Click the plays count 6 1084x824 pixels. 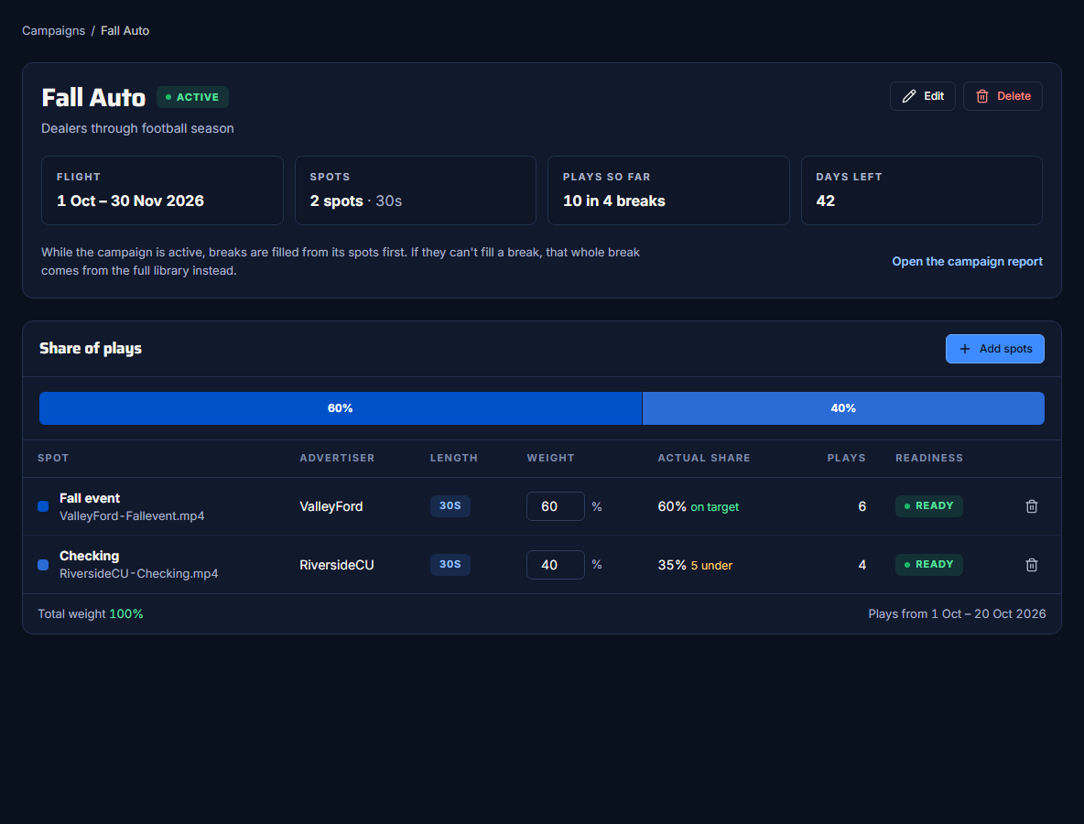(x=862, y=506)
